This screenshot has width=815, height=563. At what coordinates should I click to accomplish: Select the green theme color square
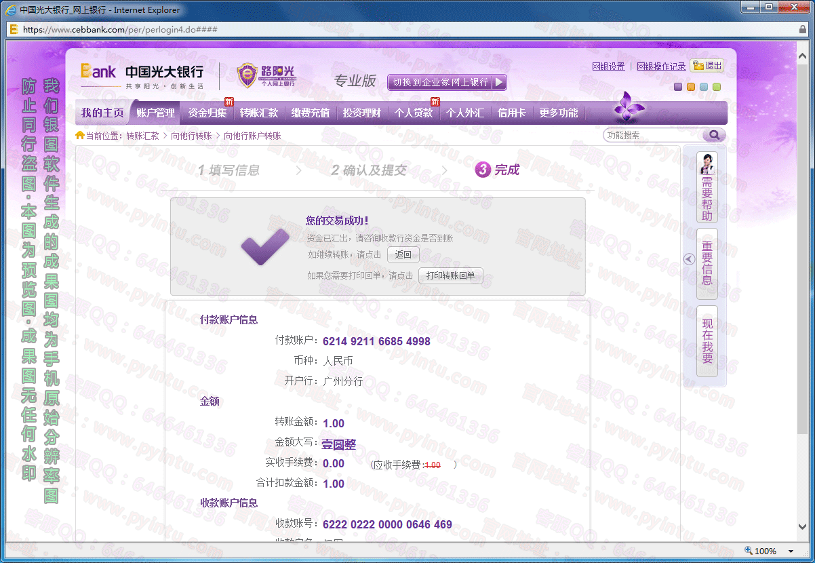pyautogui.click(x=717, y=87)
